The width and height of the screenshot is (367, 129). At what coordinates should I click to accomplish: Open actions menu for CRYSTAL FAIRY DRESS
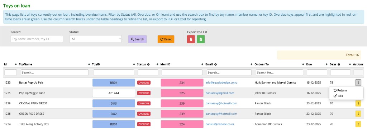[x=358, y=103]
